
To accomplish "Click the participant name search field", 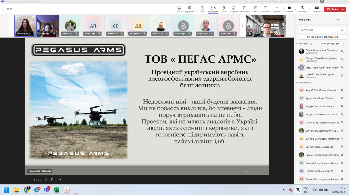I will (320, 30).
